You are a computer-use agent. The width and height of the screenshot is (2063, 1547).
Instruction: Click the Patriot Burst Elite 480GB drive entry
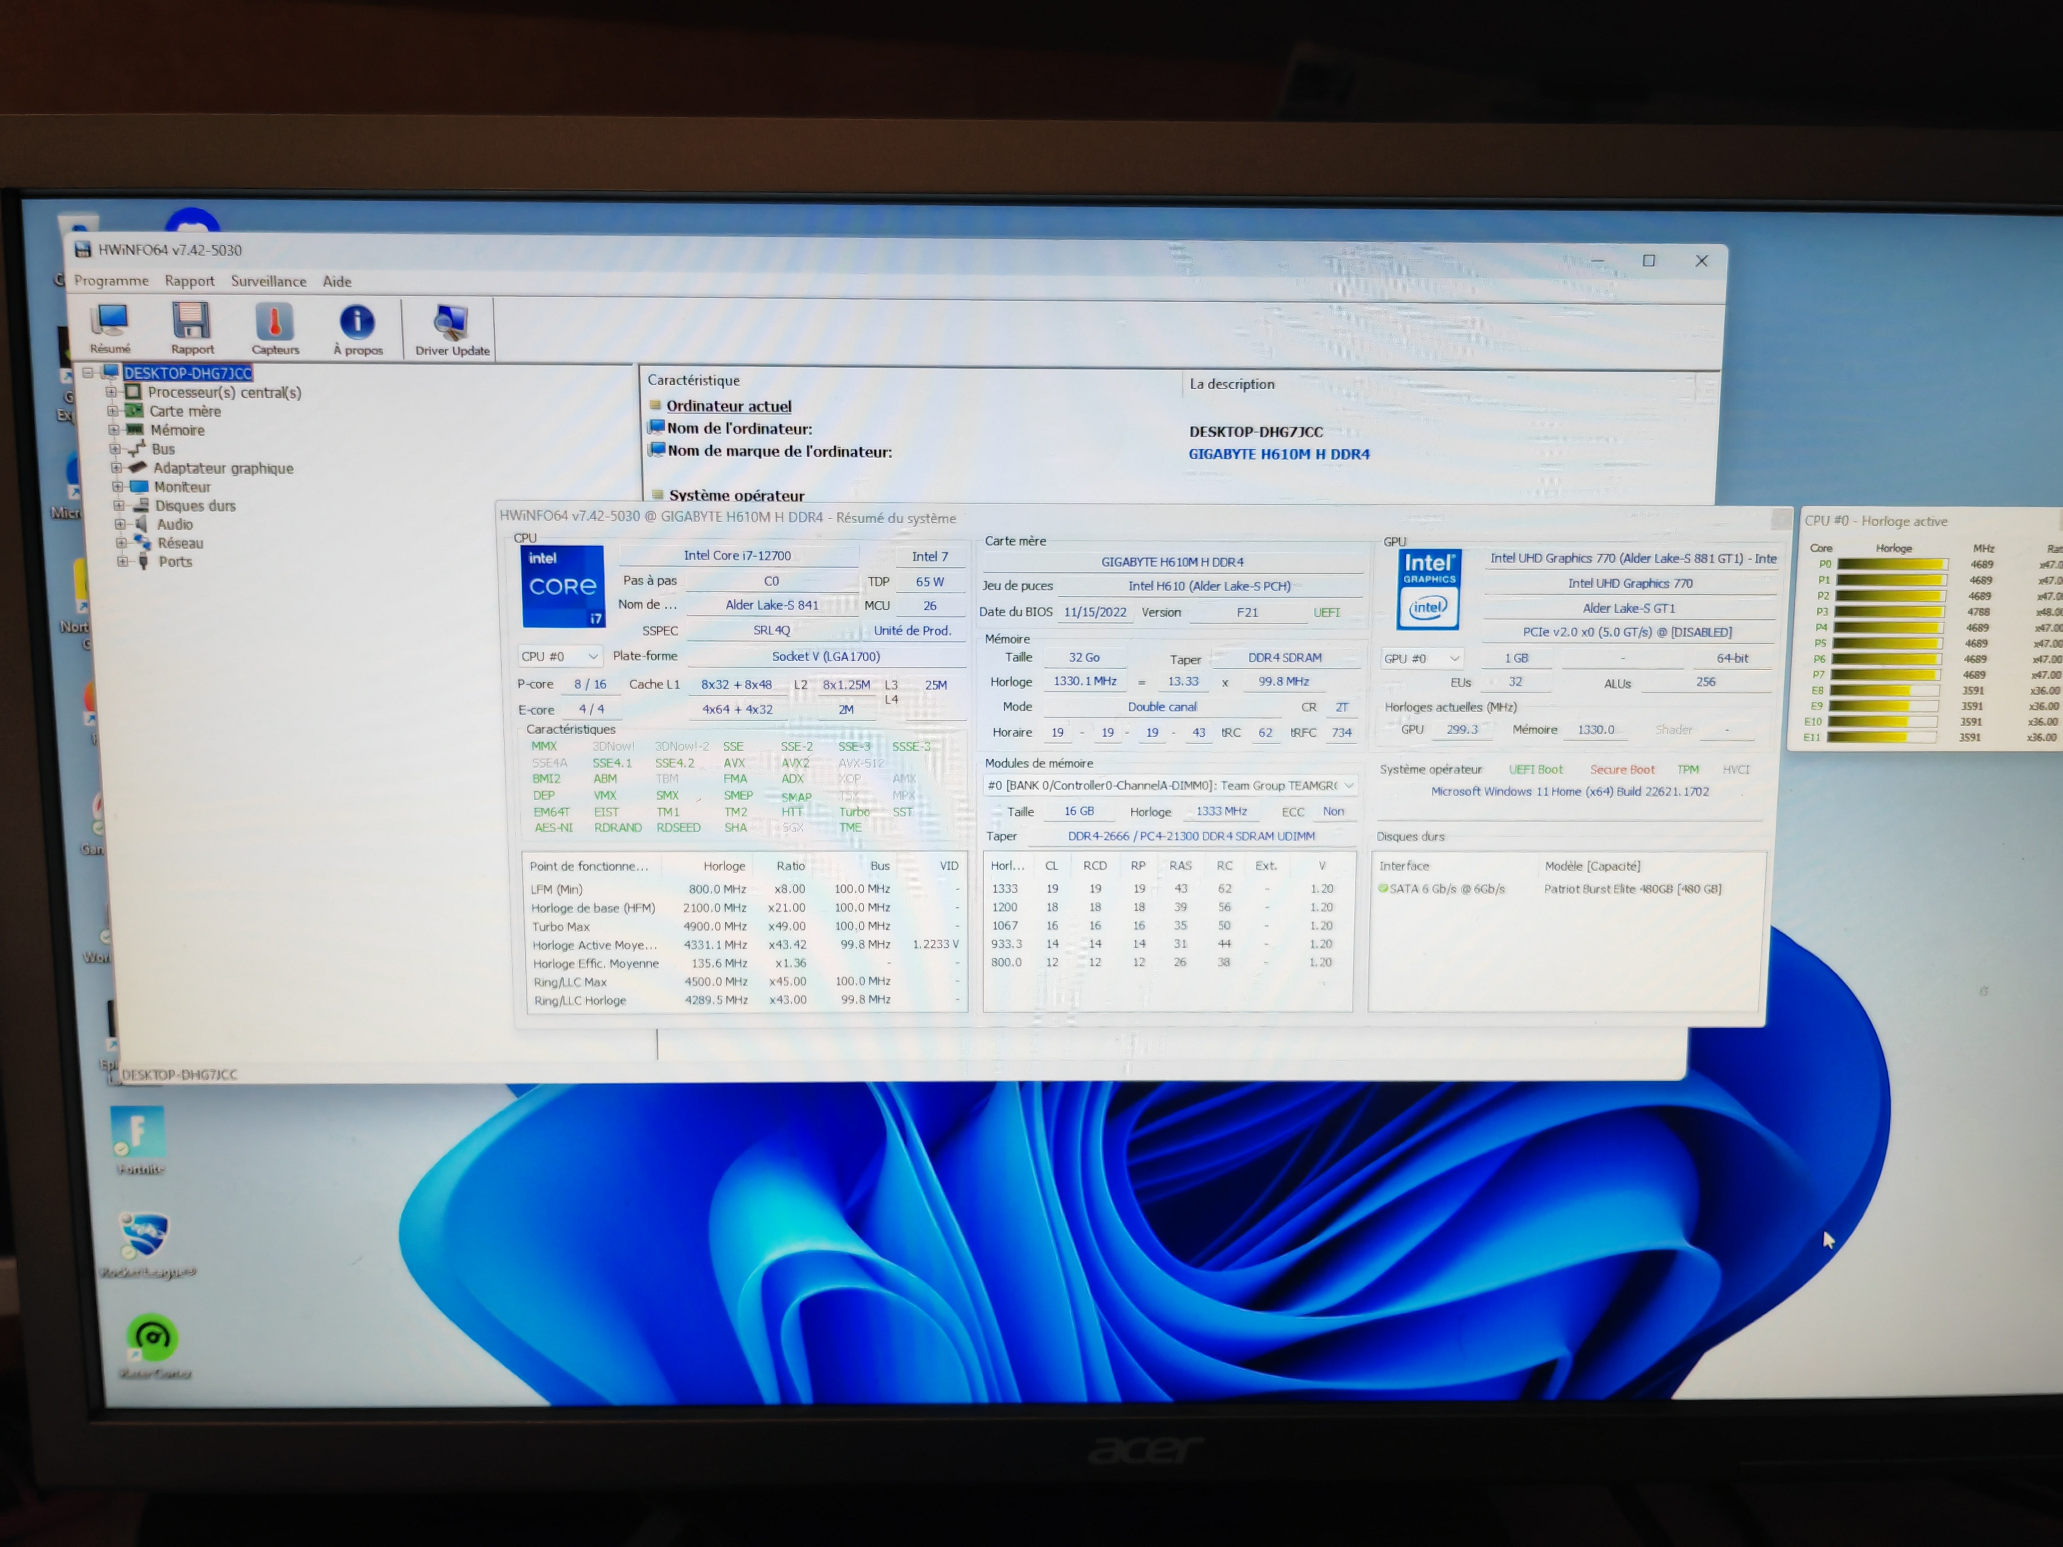(x=1633, y=889)
